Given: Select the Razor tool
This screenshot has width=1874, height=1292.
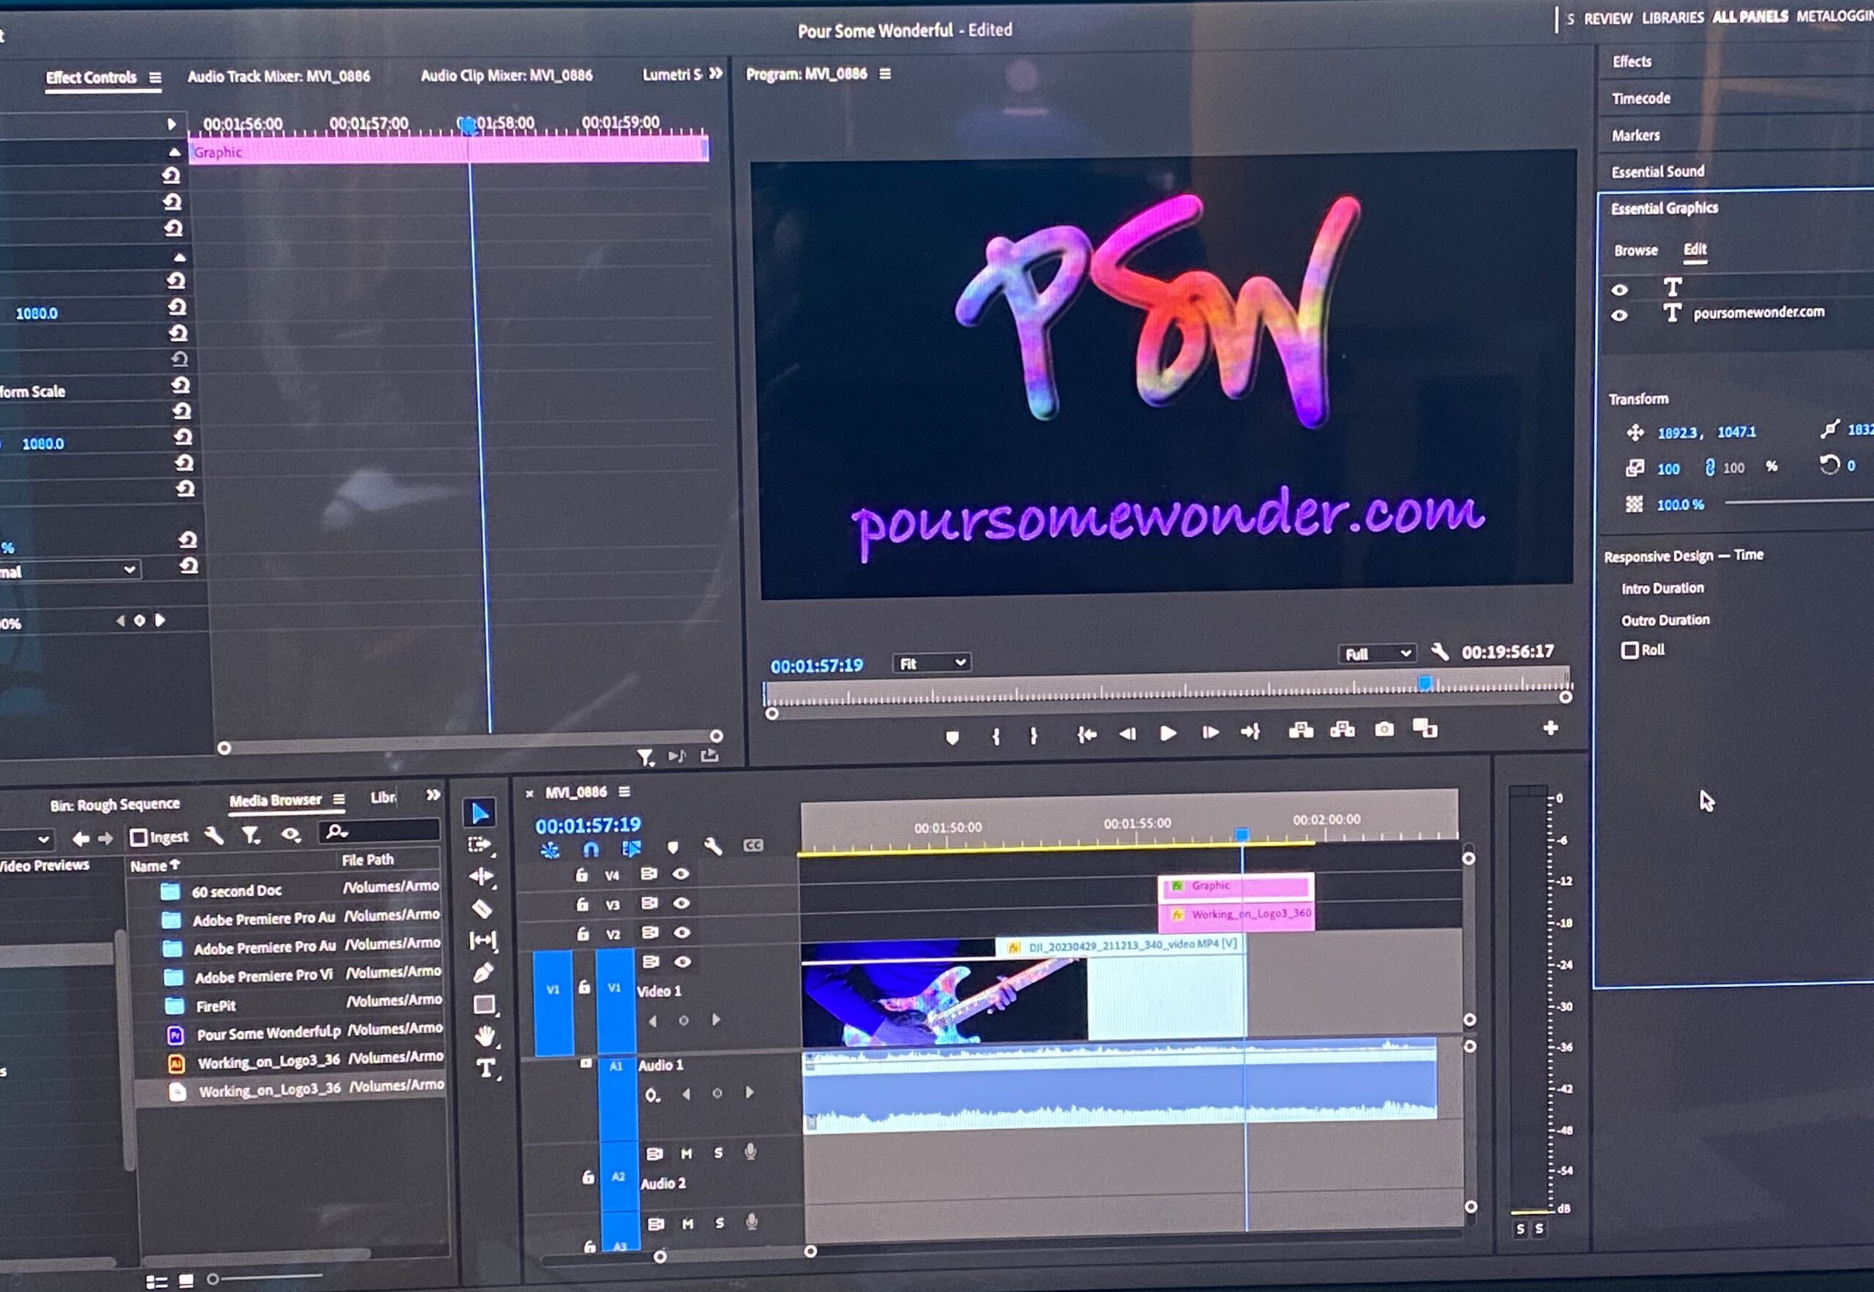Looking at the screenshot, I should tap(482, 909).
